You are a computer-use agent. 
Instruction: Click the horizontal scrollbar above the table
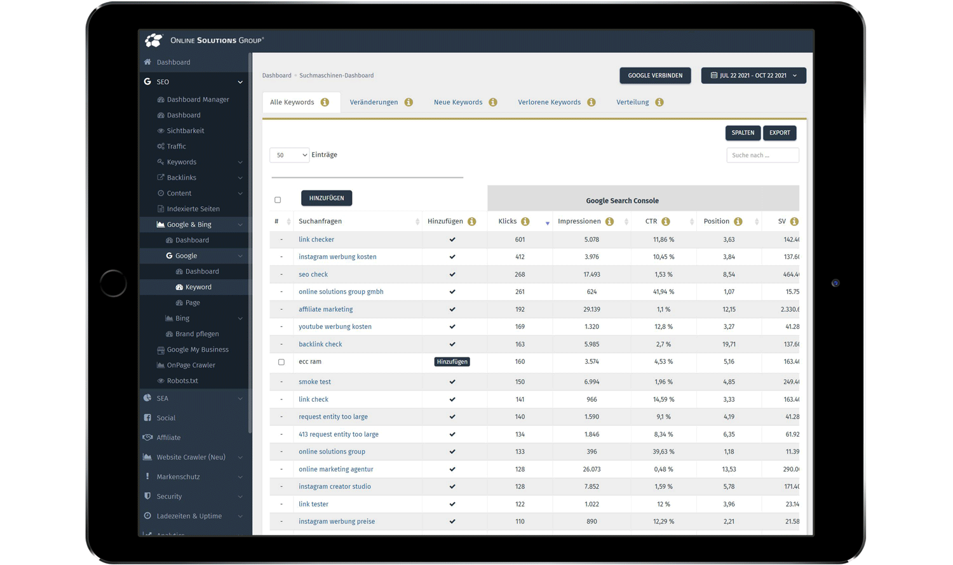click(x=367, y=177)
